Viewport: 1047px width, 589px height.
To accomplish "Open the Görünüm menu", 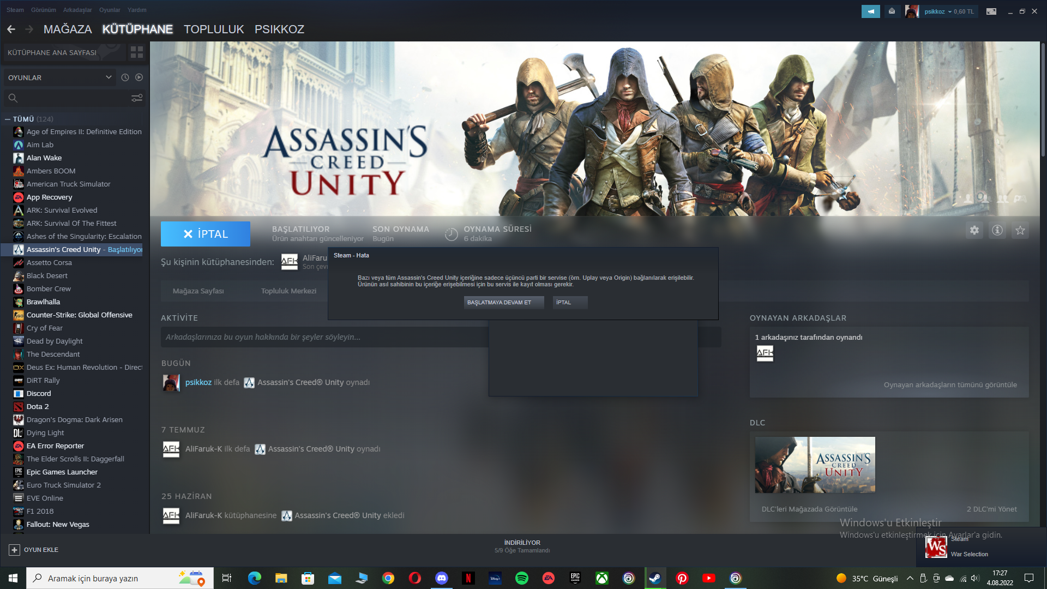I will (44, 10).
